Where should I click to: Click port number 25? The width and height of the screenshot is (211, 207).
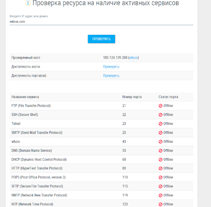pos(124,132)
